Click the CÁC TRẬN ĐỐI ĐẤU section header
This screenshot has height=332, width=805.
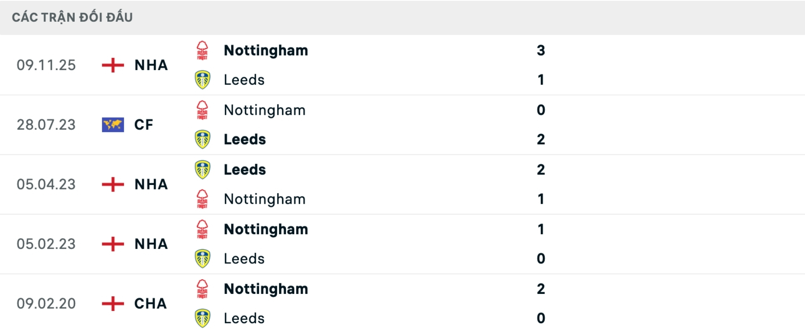73,17
